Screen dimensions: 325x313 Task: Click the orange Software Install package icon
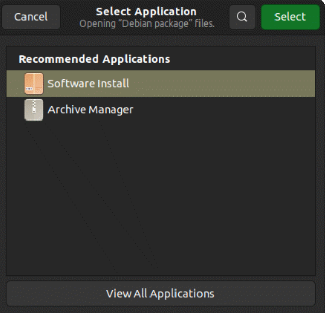click(34, 83)
